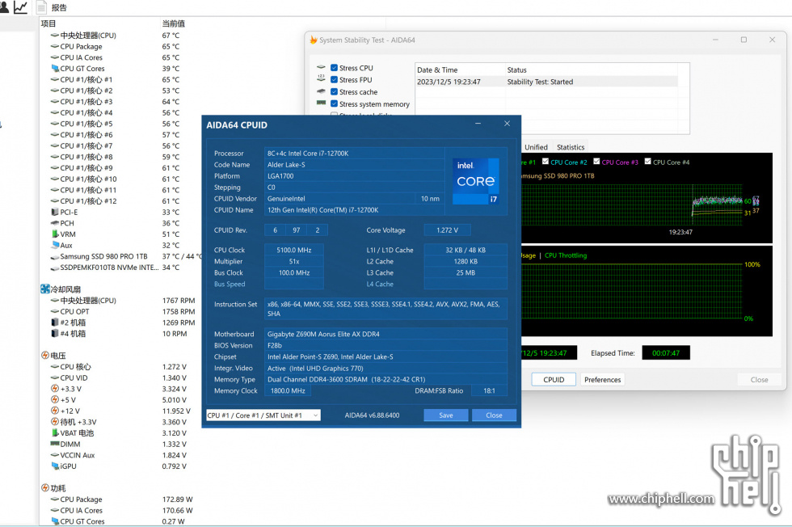This screenshot has height=527, width=792.
Task: Click the +3.3 V voltage icon
Action: click(x=55, y=389)
